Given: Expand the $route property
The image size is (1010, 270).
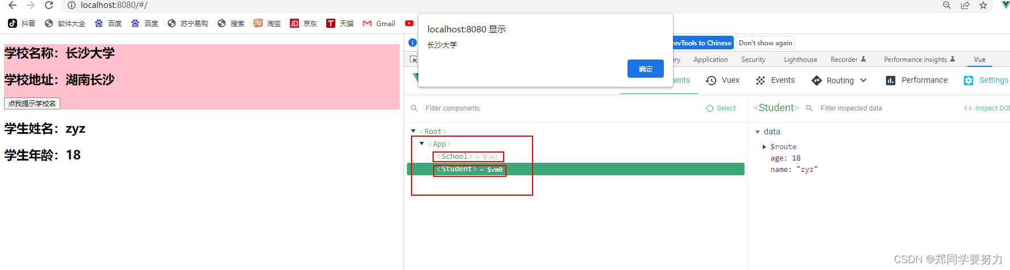Looking at the screenshot, I should (764, 146).
